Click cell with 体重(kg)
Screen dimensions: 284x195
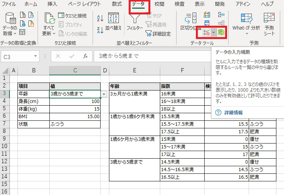(x=33, y=109)
